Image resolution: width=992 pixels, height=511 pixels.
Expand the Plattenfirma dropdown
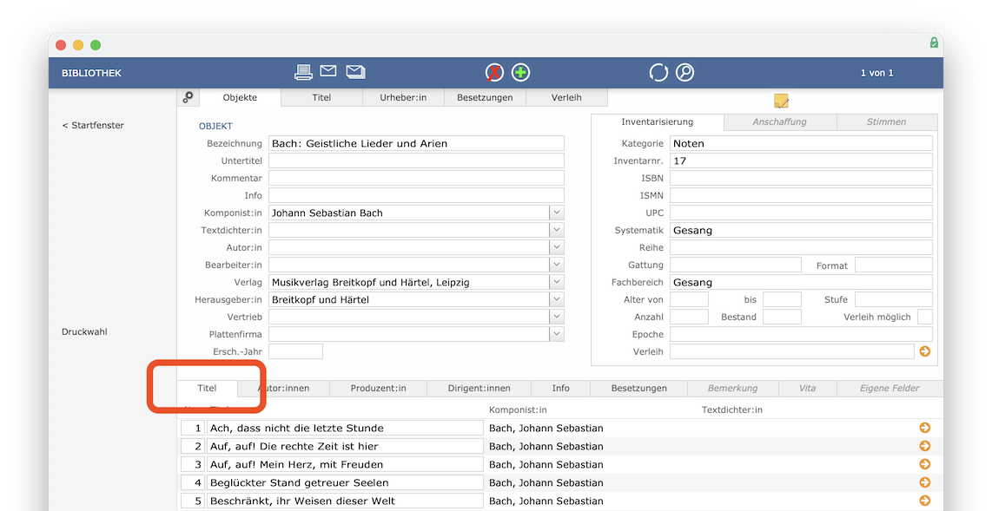[x=557, y=334]
